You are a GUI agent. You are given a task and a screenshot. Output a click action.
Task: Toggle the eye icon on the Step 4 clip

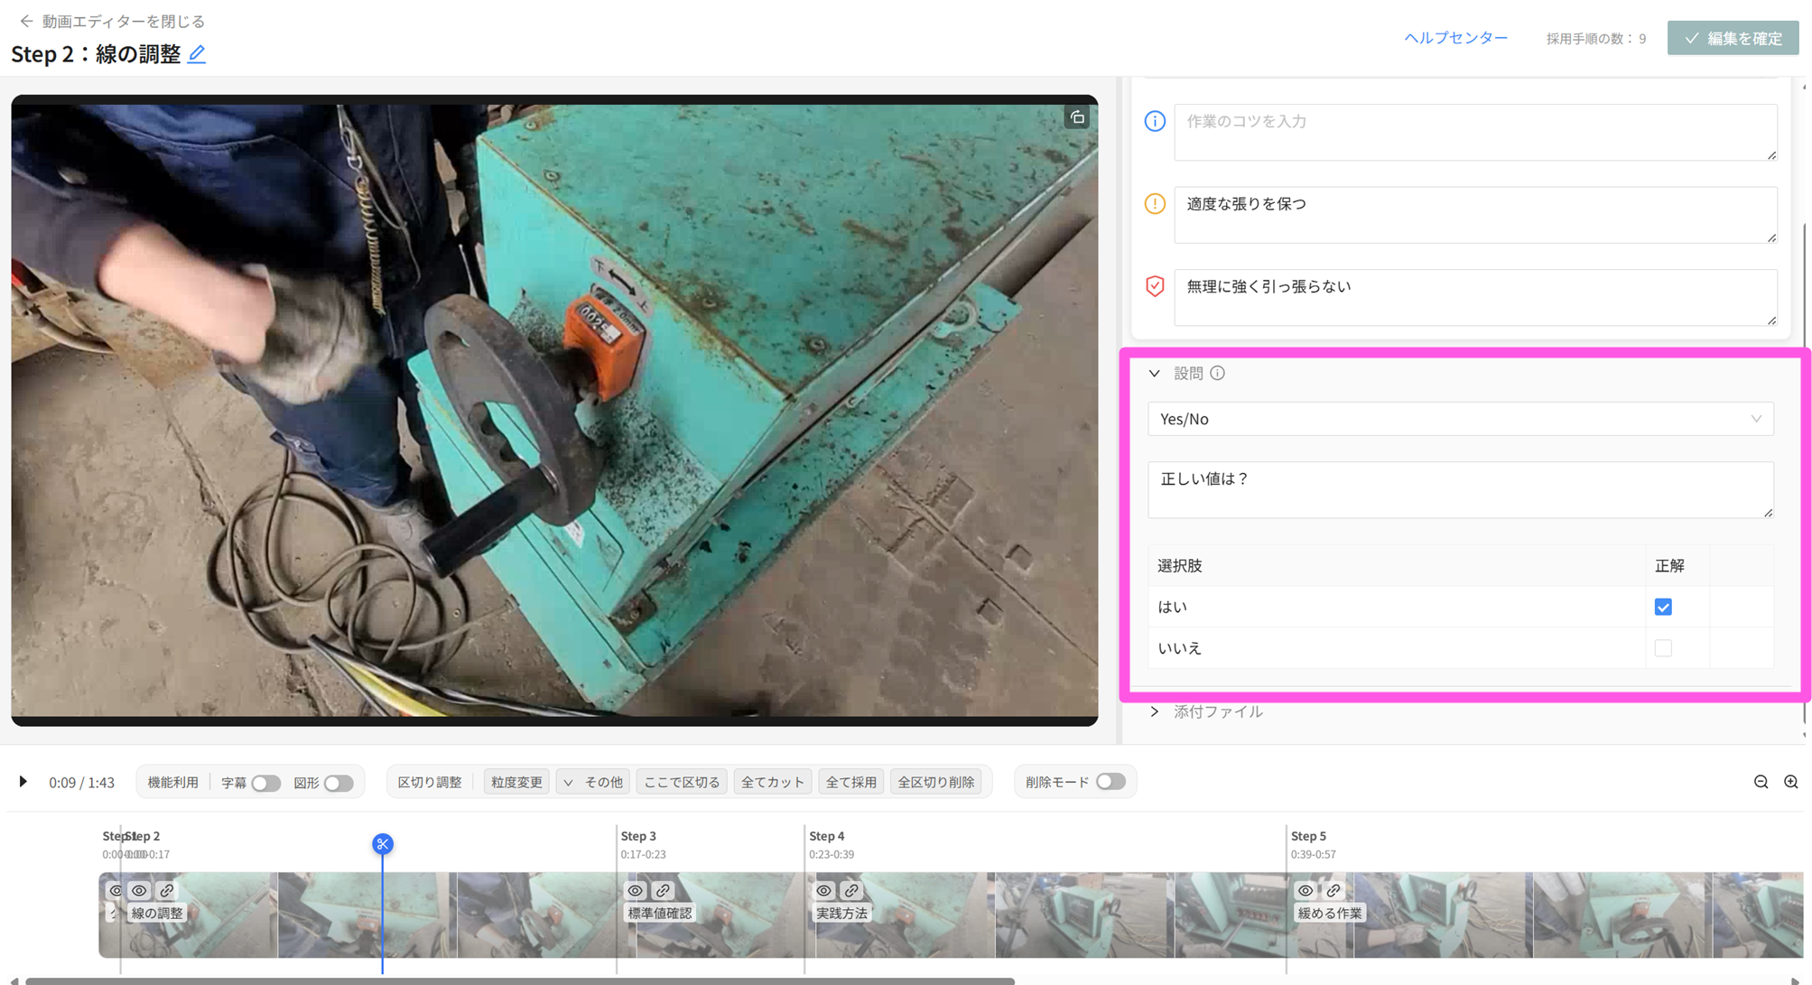(824, 890)
